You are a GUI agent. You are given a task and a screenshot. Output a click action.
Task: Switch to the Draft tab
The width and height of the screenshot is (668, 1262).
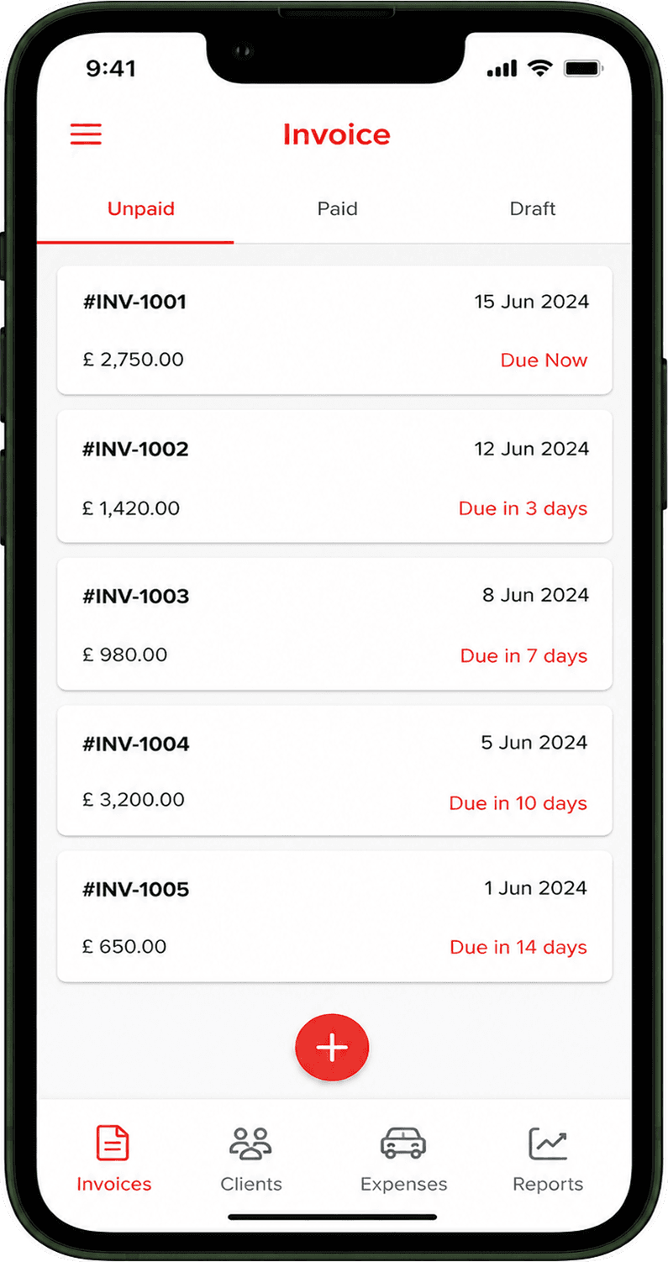[533, 208]
